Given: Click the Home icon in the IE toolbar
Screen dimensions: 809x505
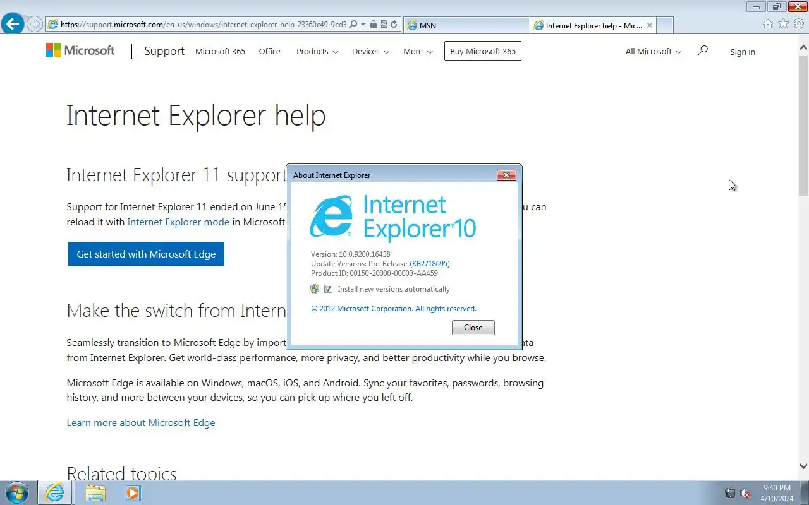Looking at the screenshot, I should pyautogui.click(x=768, y=24).
